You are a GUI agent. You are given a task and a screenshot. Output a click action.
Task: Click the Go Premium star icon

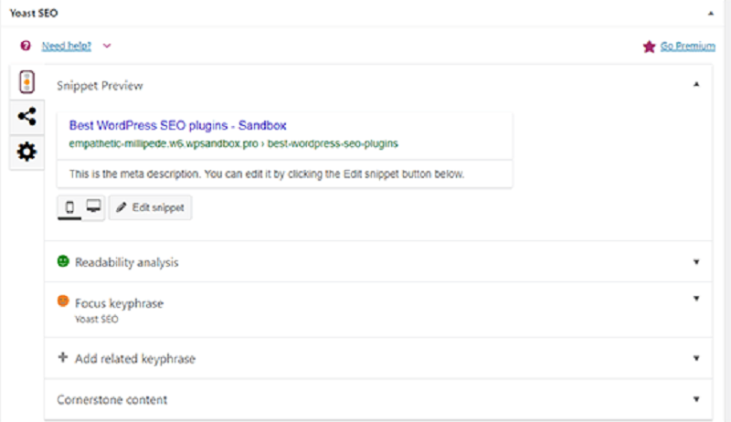coord(649,46)
